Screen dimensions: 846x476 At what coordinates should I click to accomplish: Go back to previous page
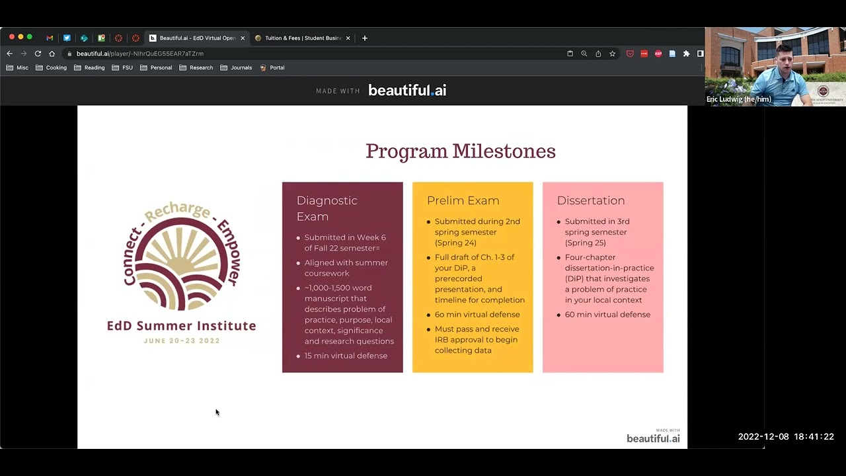[x=9, y=54]
